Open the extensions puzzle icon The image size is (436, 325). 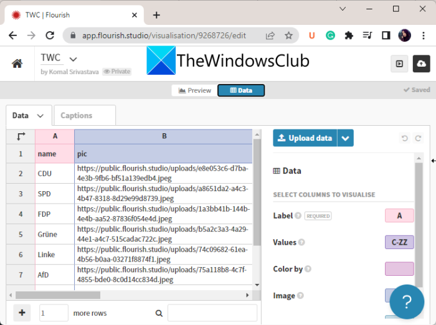[x=349, y=35]
